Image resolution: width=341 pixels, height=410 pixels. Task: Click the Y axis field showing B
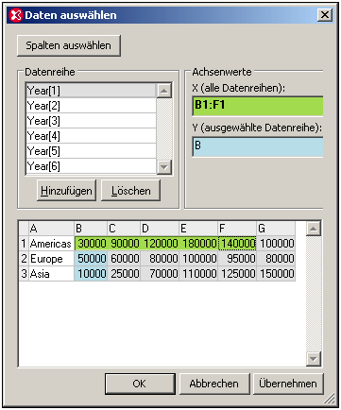click(258, 146)
